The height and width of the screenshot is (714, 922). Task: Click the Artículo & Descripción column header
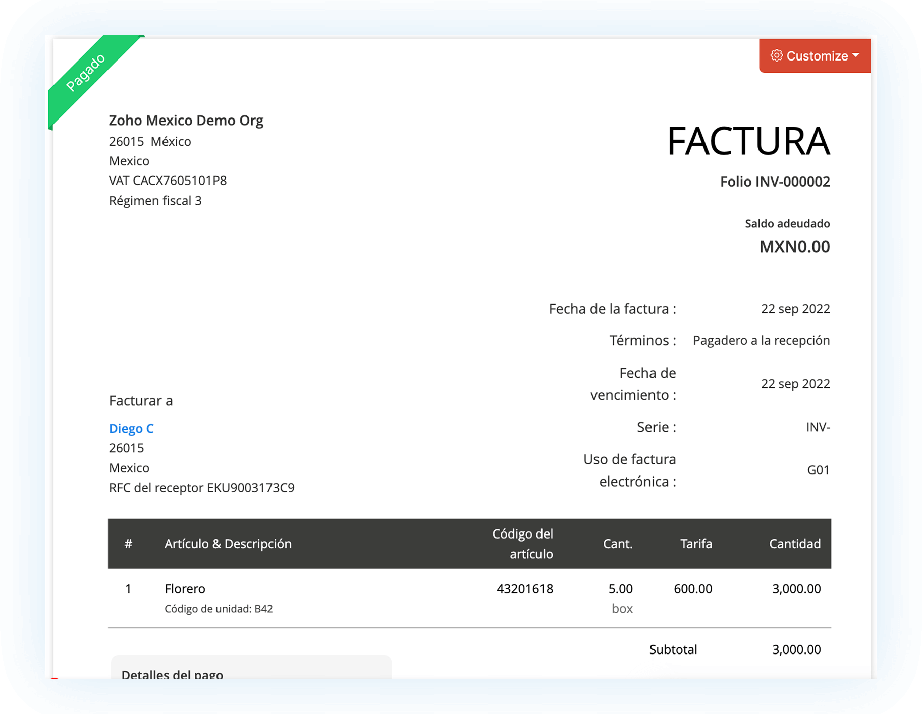pos(228,544)
